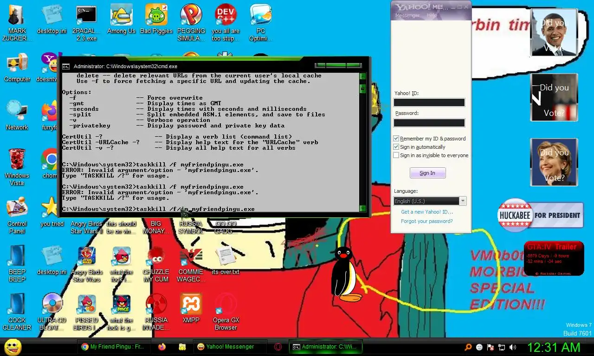Click the volume speaker tray icon
This screenshot has width=594, height=356.
tap(513, 347)
